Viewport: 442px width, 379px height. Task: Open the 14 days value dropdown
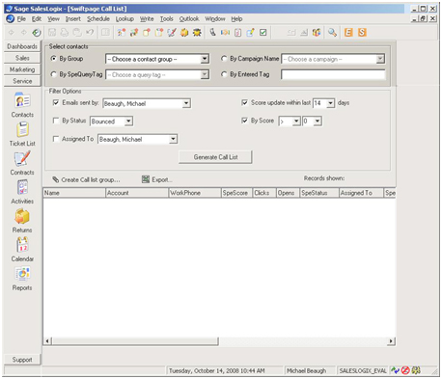[x=330, y=103]
